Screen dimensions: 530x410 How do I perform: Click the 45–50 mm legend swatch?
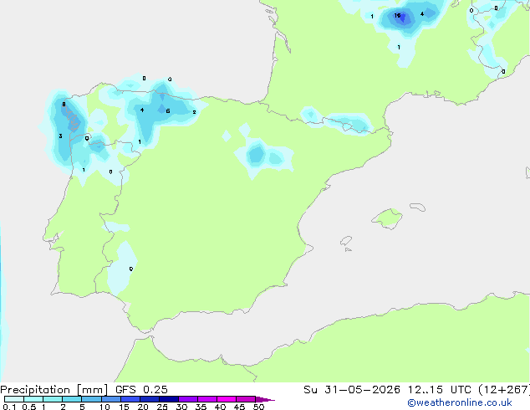(x=246, y=399)
